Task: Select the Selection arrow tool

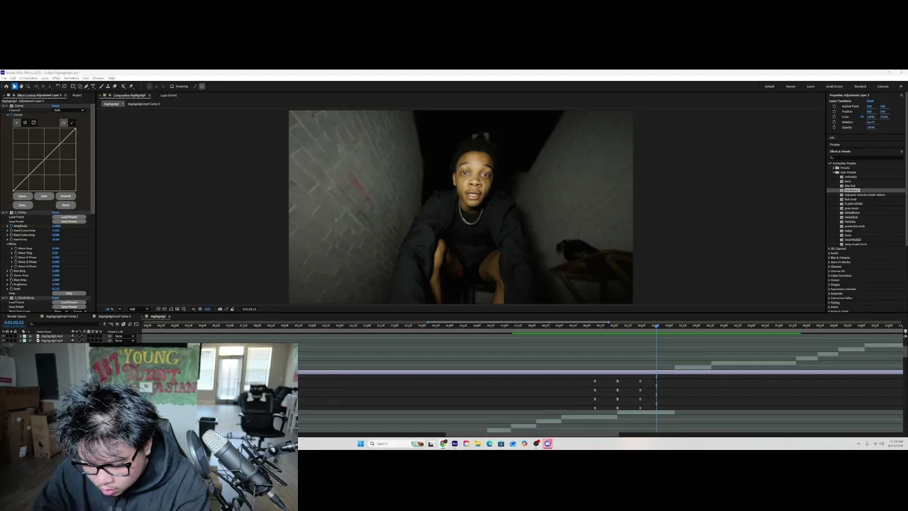Action: click(x=14, y=87)
